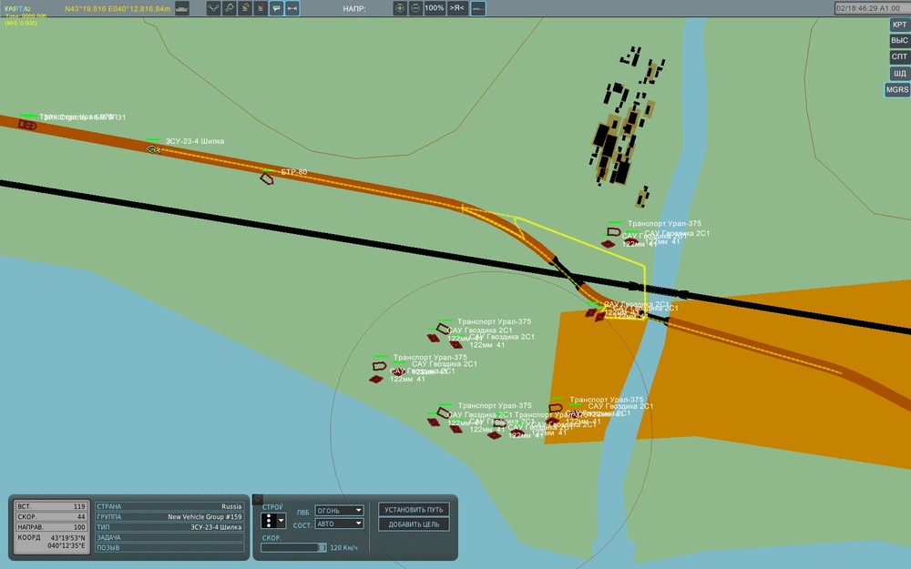Viewport: 911px width, 569px height.
Task: Toggle the terrain profile icon in toolbar
Action: pyautogui.click(x=478, y=9)
